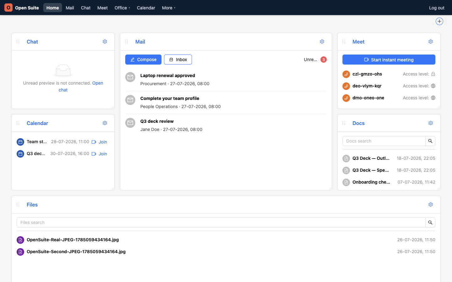
Task: Expand the More dropdown menu
Action: [x=169, y=8]
